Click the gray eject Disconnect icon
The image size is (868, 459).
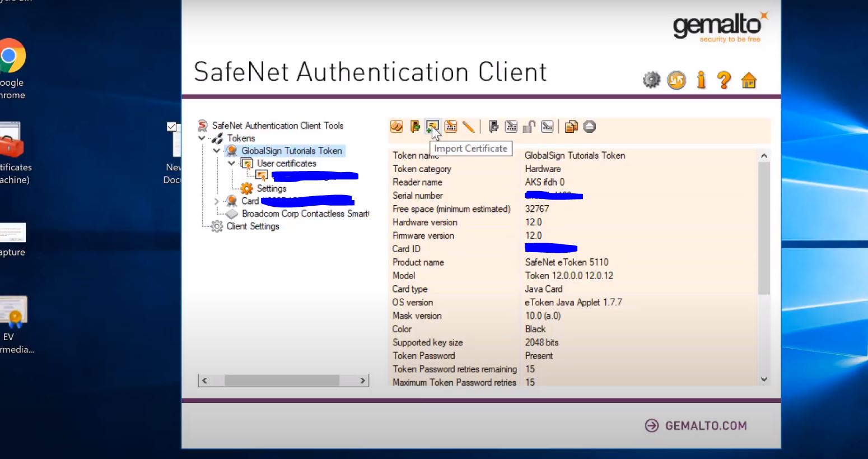click(589, 127)
